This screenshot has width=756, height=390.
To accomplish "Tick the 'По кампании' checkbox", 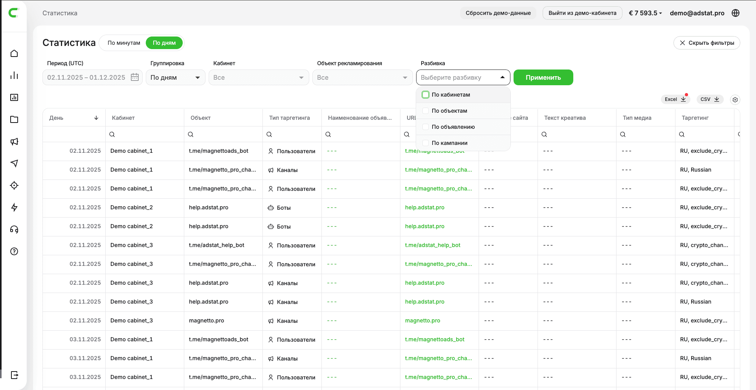I will pyautogui.click(x=426, y=143).
